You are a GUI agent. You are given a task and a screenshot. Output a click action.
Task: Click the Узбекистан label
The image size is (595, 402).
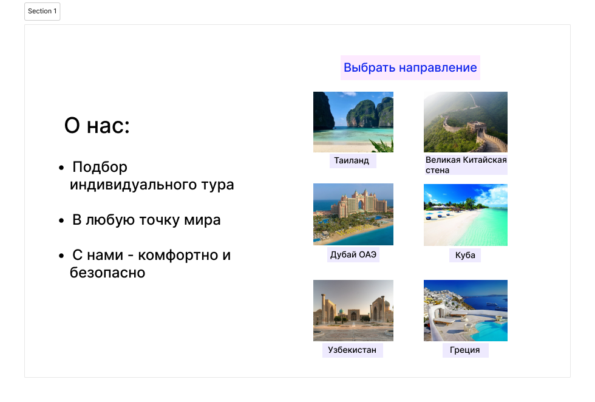click(353, 350)
